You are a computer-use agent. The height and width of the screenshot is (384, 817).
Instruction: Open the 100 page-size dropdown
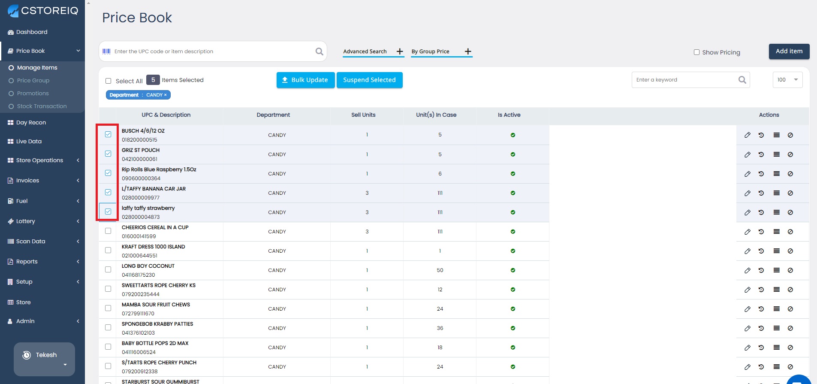787,80
